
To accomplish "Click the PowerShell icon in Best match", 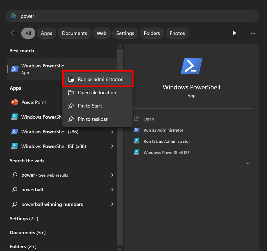I will (15, 69).
